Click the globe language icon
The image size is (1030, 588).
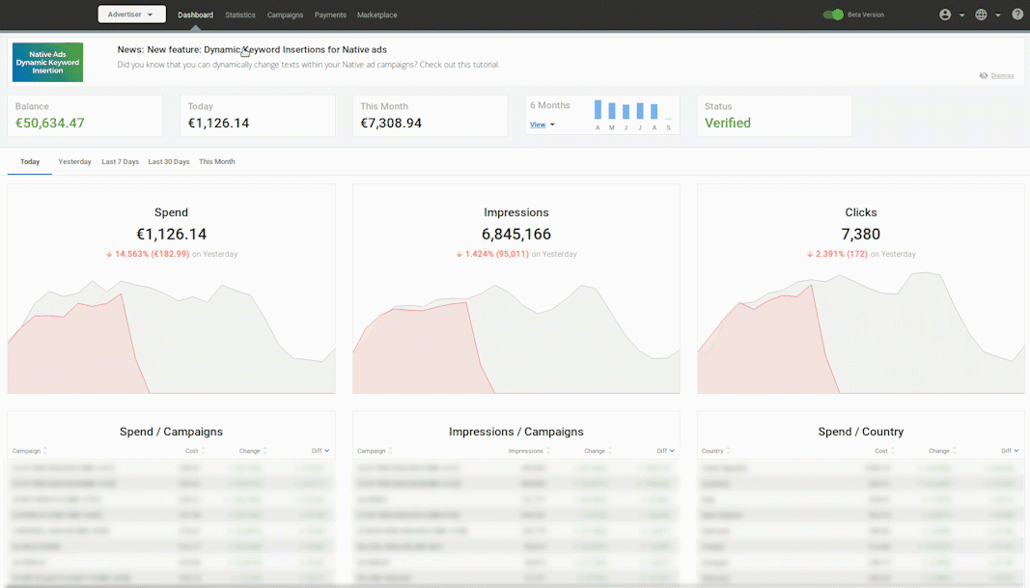tap(981, 14)
